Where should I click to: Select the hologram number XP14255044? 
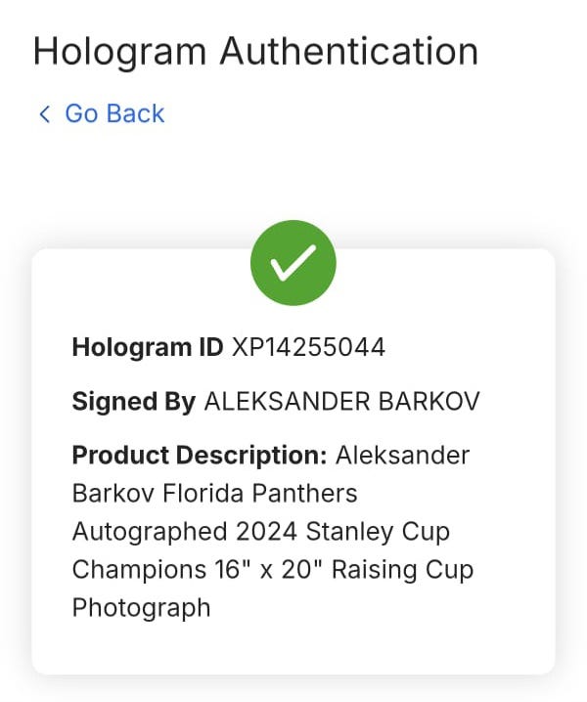308,347
